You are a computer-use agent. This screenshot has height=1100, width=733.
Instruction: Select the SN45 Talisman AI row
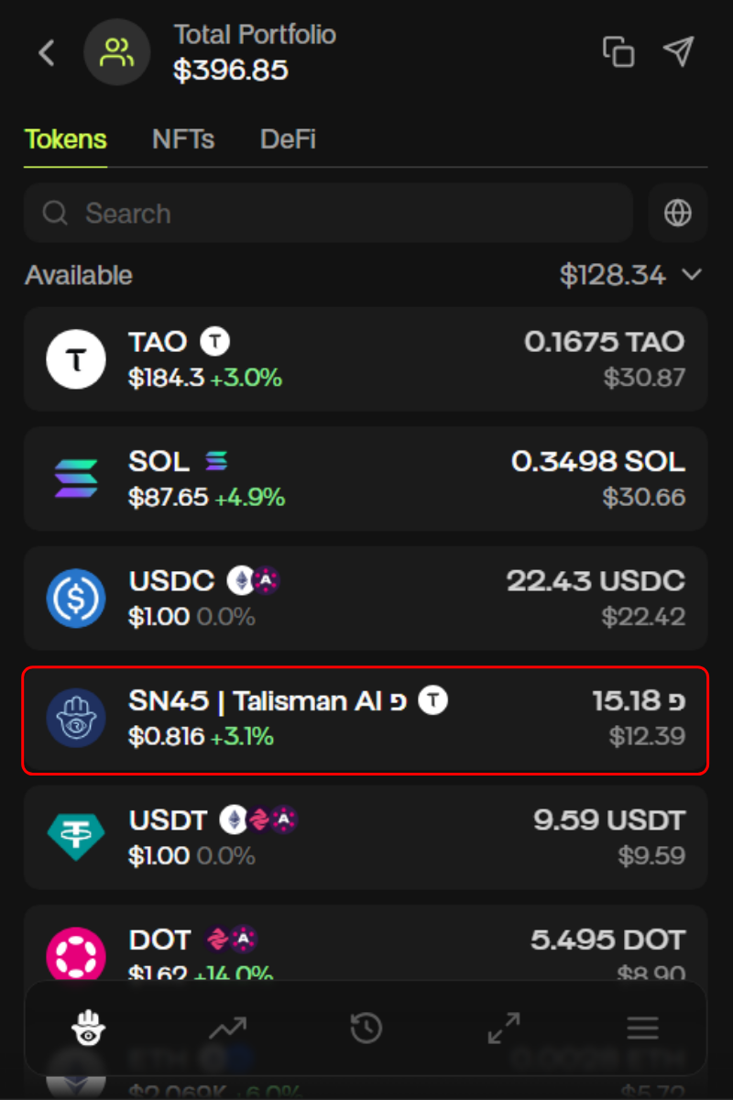coord(366,718)
